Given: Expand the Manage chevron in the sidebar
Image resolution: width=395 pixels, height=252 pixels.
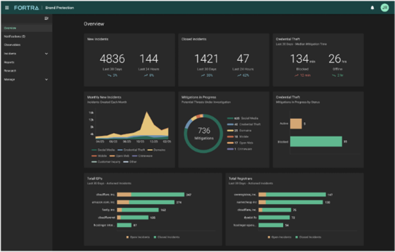Looking at the screenshot, I should pyautogui.click(x=46, y=79).
